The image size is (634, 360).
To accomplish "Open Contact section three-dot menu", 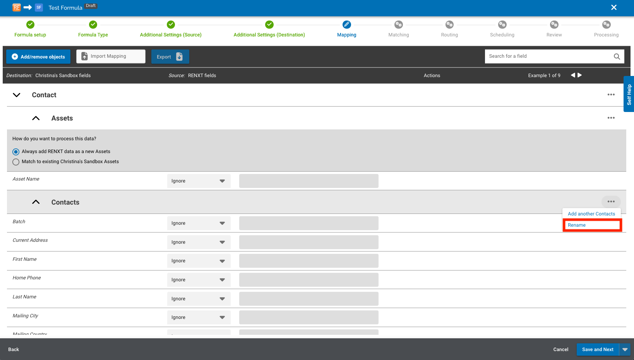I will click(611, 95).
